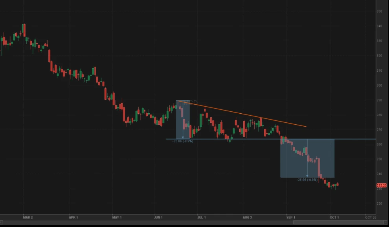The height and width of the screenshot is (227, 389).
Task: Click the 240 price axis label
Action: tap(380, 174)
